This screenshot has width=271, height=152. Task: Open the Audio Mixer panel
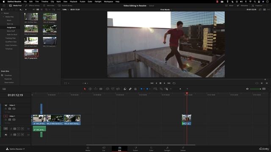pyautogui.click(x=229, y=5)
